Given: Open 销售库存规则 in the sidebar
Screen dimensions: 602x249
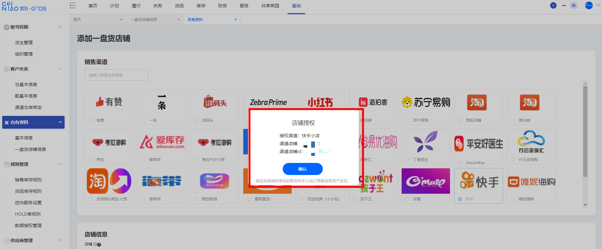Looking at the screenshot, I should 28,180.
